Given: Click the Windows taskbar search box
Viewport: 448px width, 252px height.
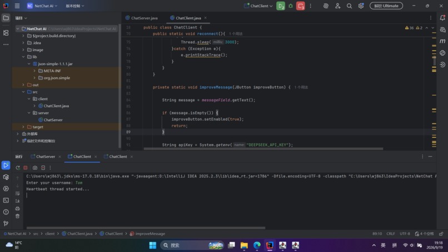Looking at the screenshot, I should click(192, 245).
